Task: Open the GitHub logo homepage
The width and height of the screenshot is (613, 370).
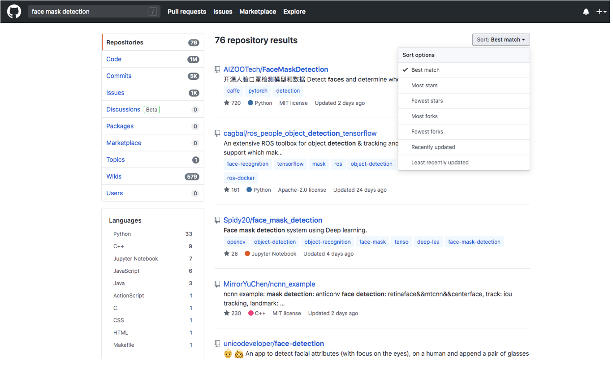Action: [x=14, y=11]
